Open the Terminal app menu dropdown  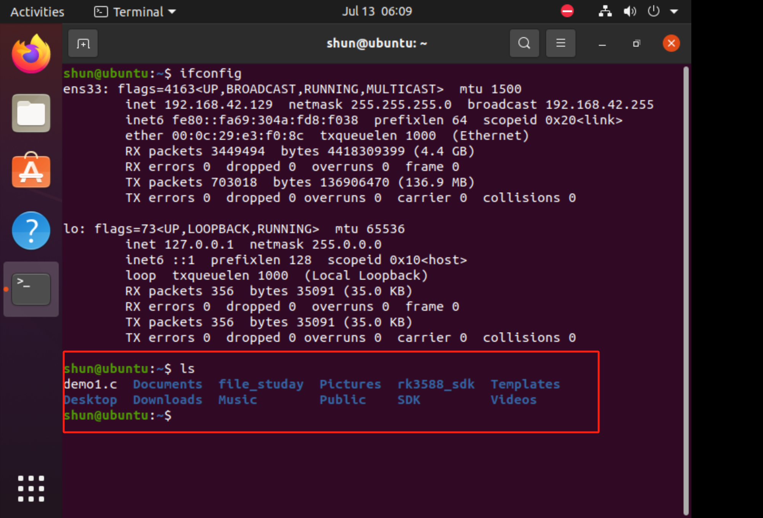(x=135, y=12)
